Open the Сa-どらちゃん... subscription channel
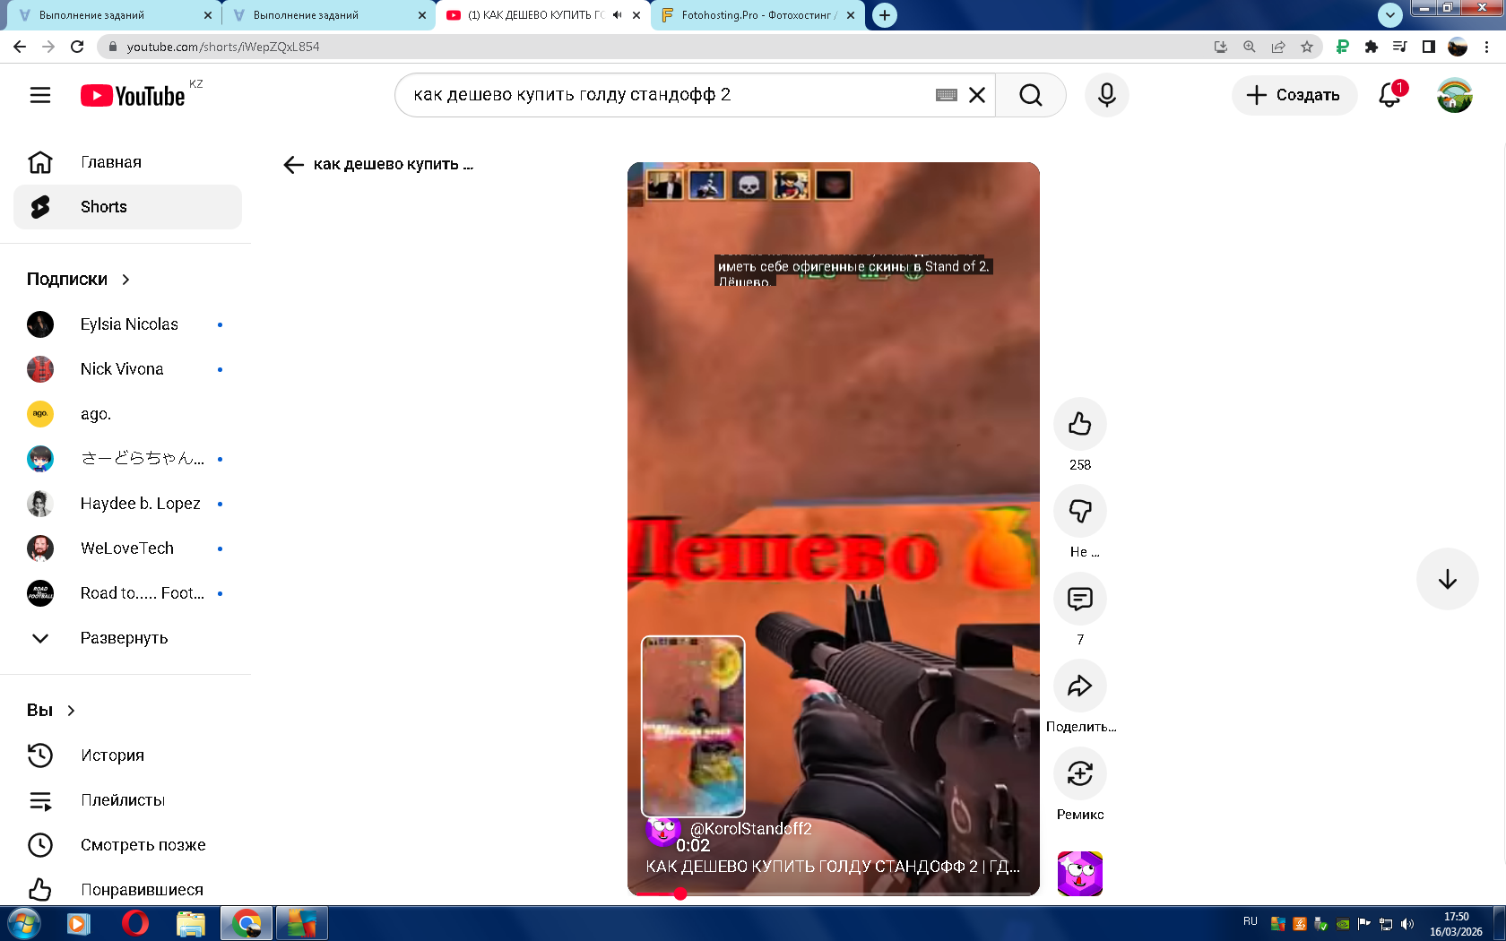 click(x=127, y=459)
